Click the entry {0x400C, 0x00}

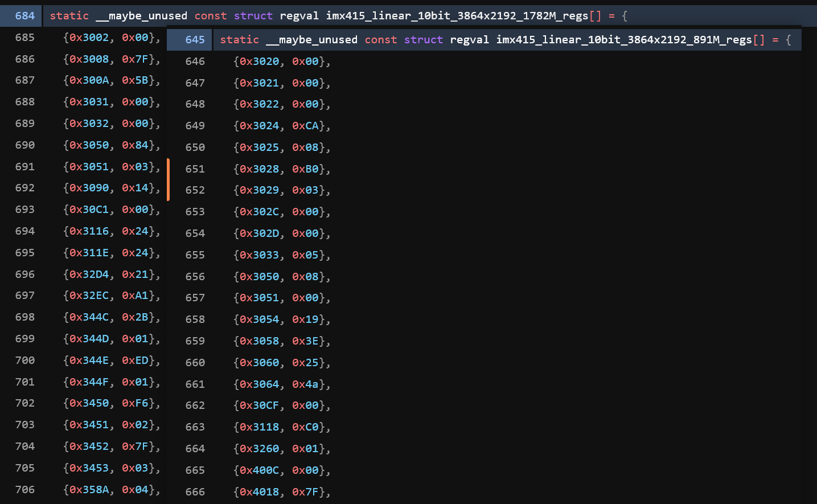point(282,470)
